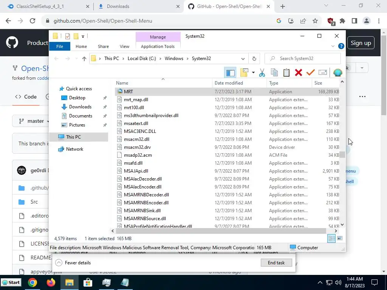Click Sign up on GitHub page
The image size is (387, 290).
tap(361, 43)
